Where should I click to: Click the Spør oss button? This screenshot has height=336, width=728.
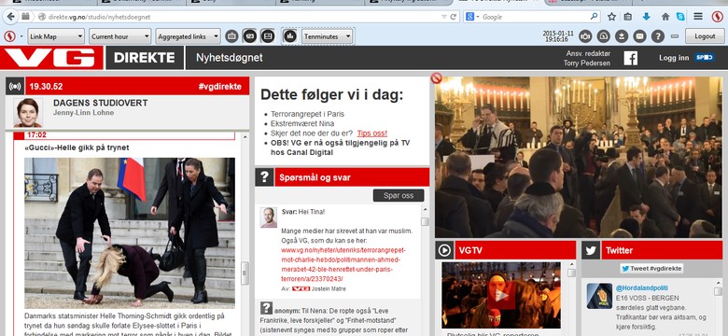point(399,195)
